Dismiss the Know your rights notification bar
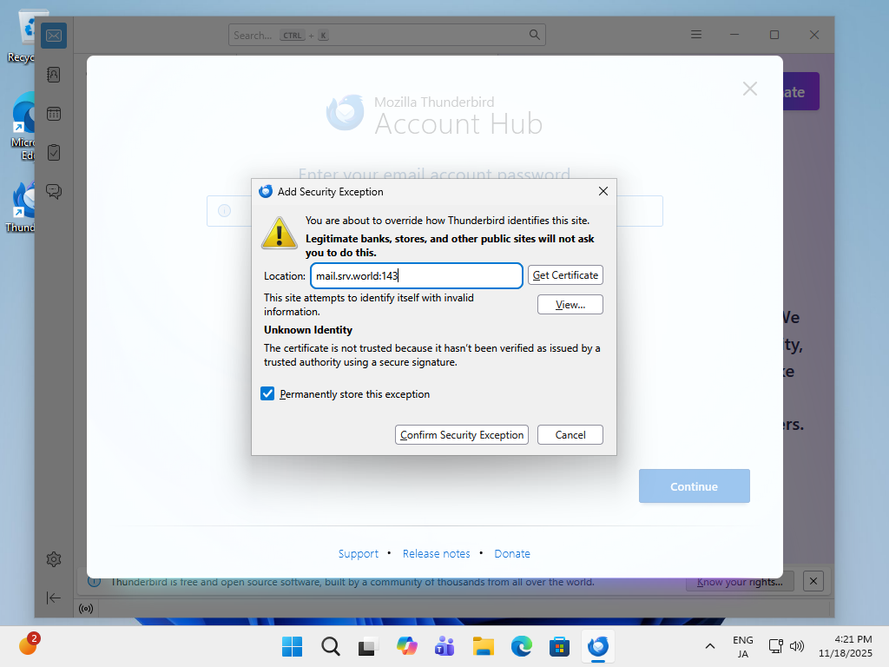Image resolution: width=889 pixels, height=667 pixels. (x=813, y=581)
